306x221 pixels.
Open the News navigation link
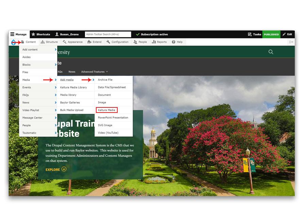click(72, 72)
